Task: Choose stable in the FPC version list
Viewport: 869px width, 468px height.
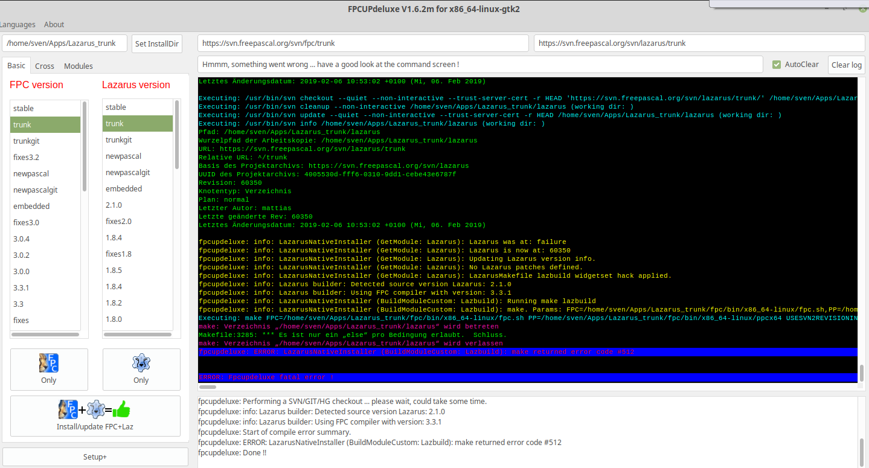Action: (x=24, y=108)
